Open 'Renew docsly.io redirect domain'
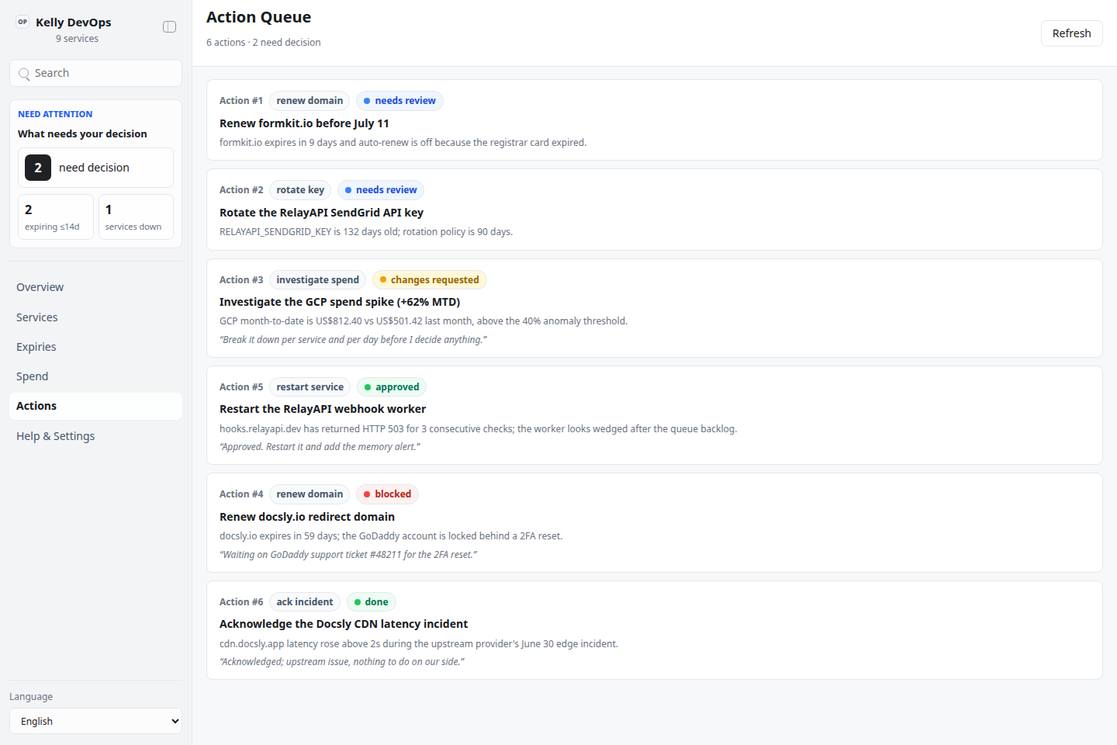Screen dimensions: 1117x745 tap(307, 517)
